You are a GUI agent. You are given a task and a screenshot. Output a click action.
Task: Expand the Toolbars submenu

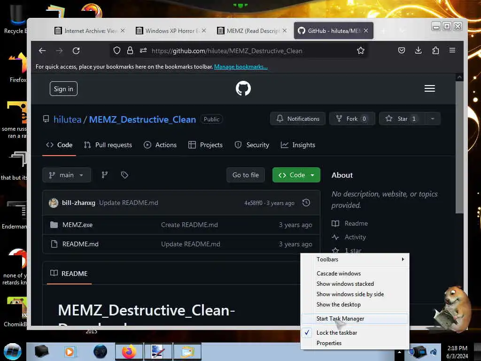point(355,259)
